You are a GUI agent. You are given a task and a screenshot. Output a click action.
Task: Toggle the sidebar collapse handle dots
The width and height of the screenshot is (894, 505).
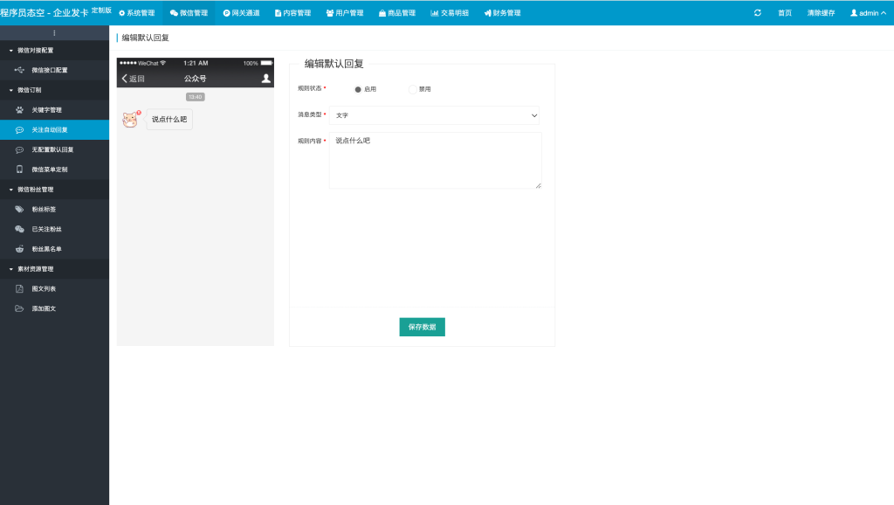pyautogui.click(x=54, y=33)
